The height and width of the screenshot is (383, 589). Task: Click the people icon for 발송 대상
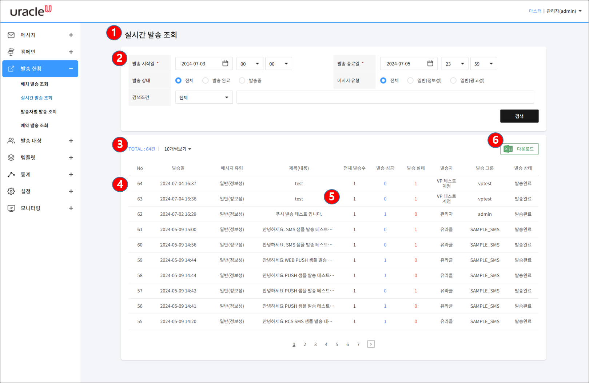pyautogui.click(x=11, y=141)
